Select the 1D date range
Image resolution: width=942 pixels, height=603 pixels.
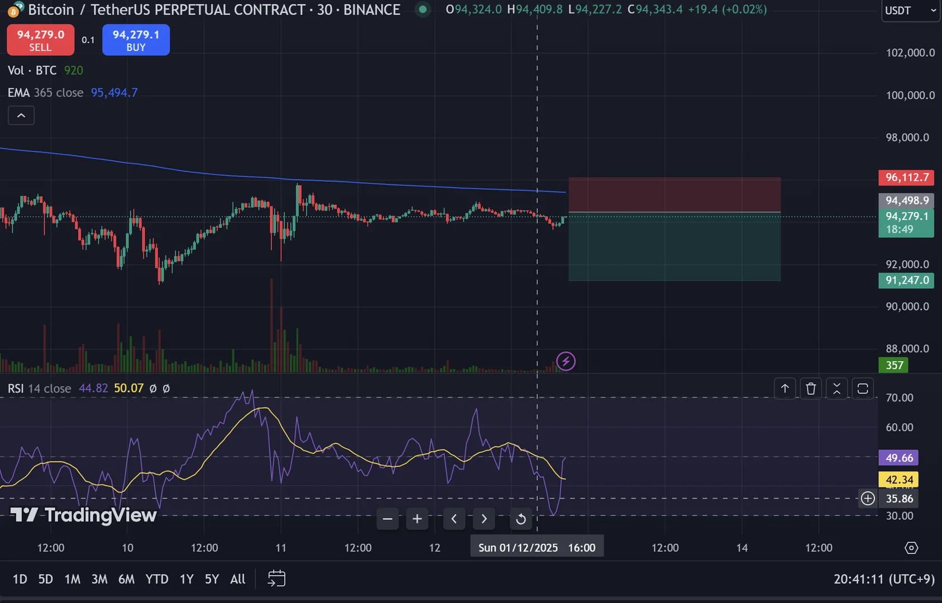coord(20,579)
